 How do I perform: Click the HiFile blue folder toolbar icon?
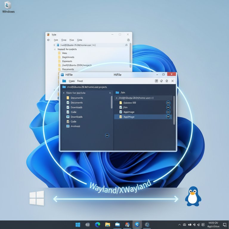(64, 81)
